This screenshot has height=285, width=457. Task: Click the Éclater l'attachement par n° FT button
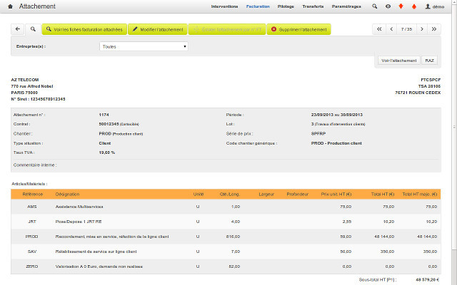point(227,29)
